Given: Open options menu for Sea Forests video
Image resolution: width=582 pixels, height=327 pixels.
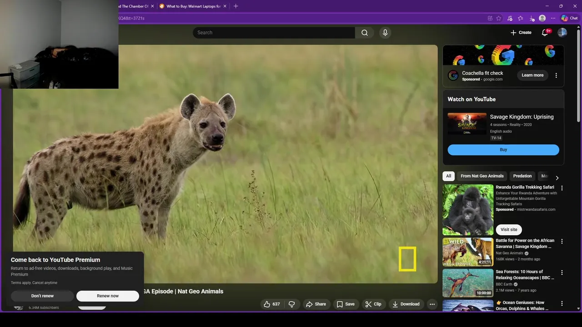Looking at the screenshot, I should (x=562, y=272).
